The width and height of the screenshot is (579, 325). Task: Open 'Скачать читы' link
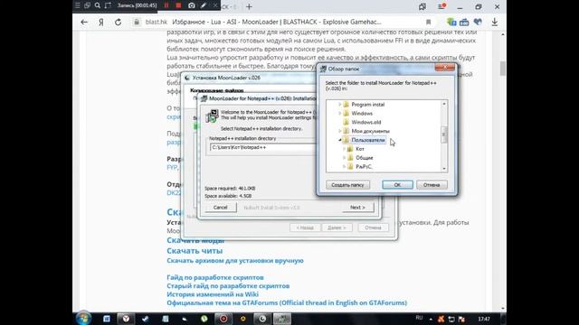(195, 251)
